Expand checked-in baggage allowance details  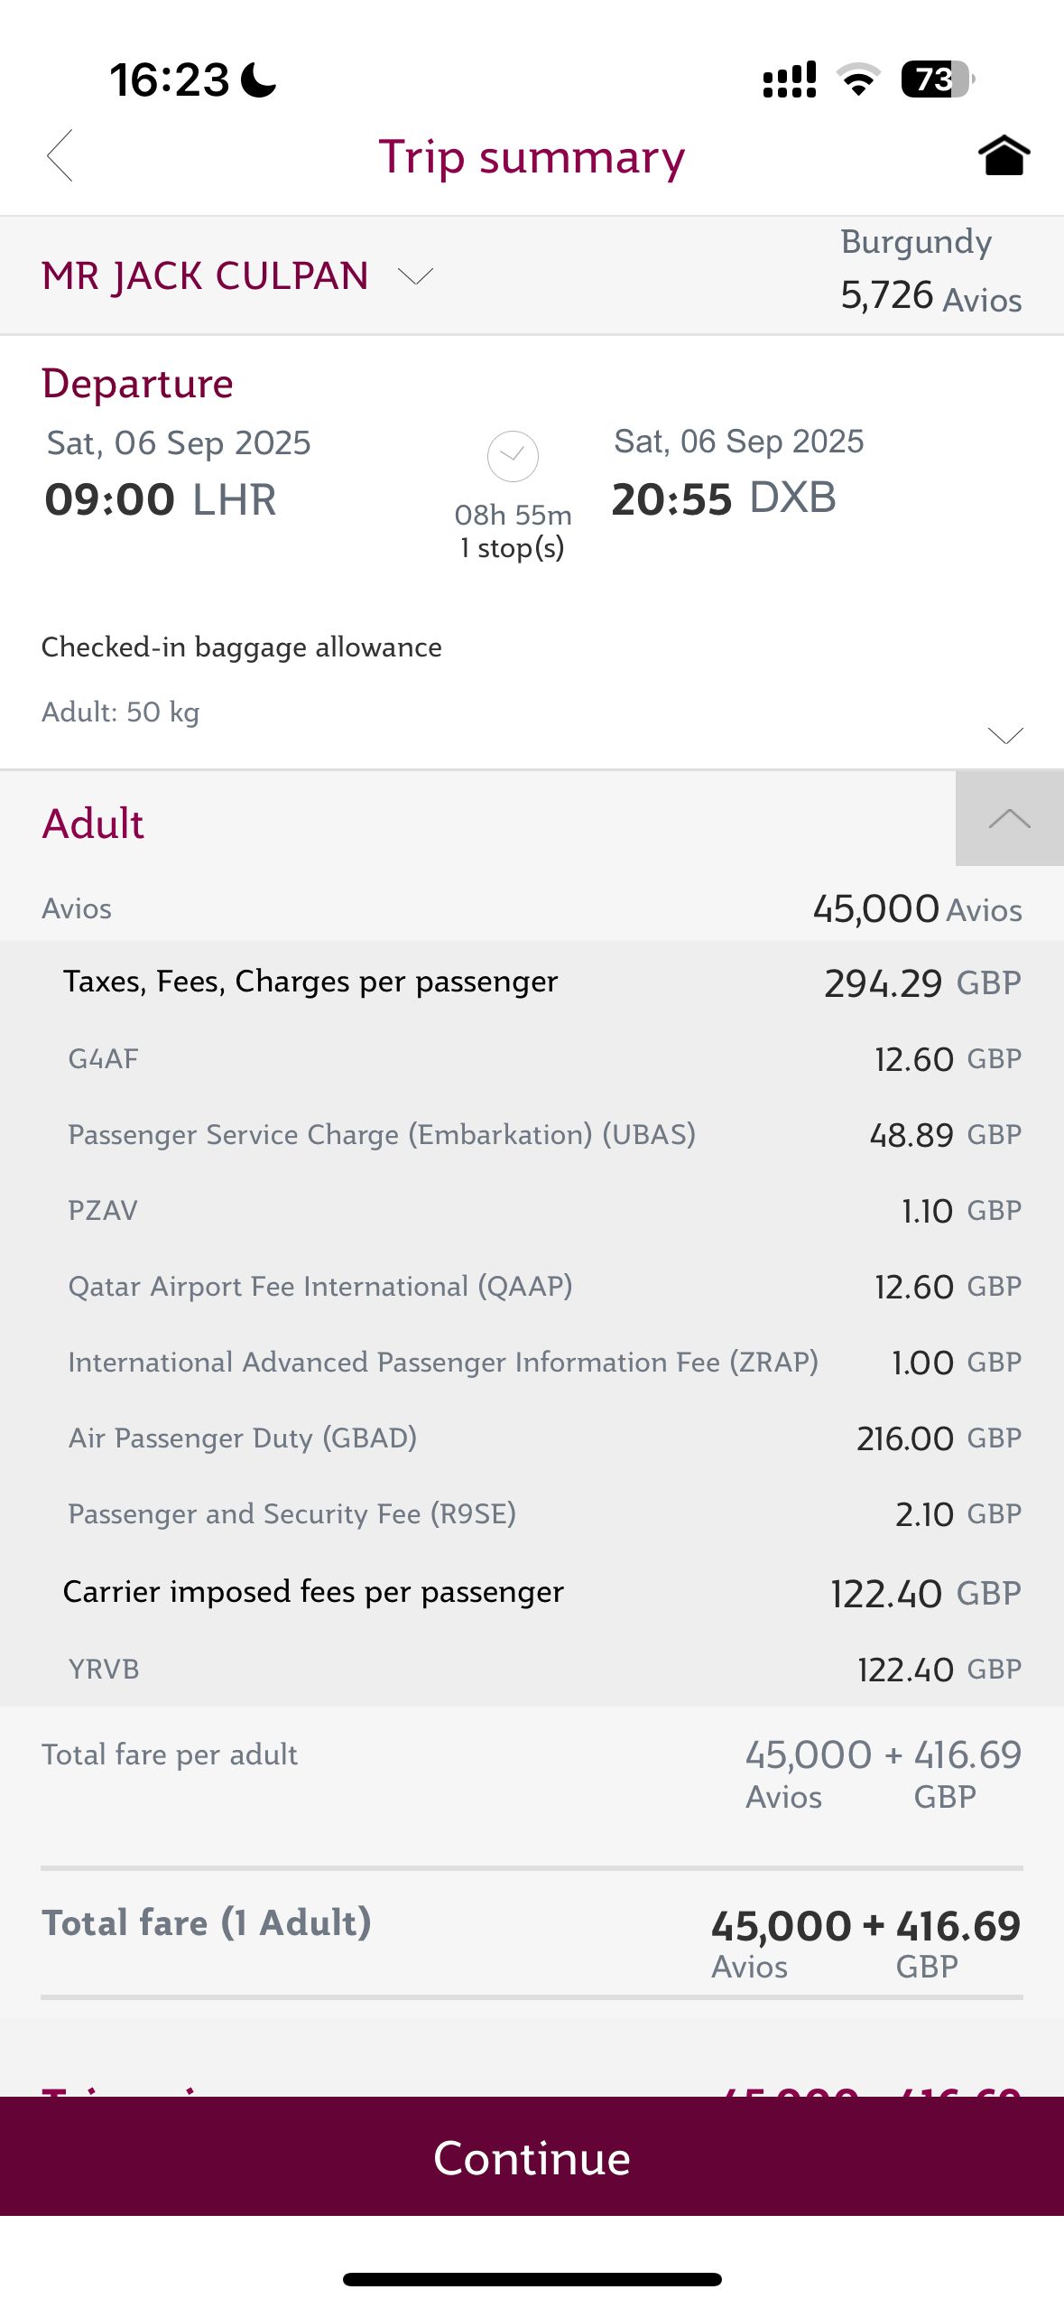pyautogui.click(x=1005, y=735)
